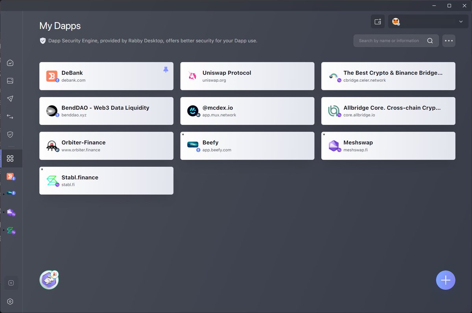472x313 pixels.
Task: Click the cbridge.celer.network URL text
Action: [x=365, y=80]
